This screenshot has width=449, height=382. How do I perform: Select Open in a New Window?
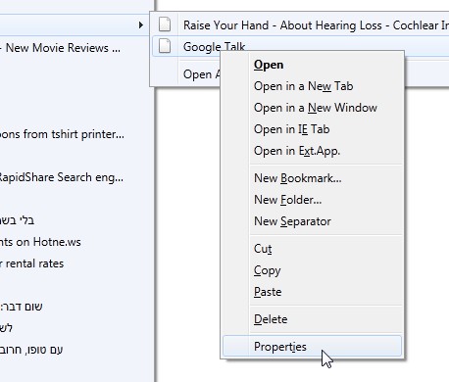click(x=312, y=108)
